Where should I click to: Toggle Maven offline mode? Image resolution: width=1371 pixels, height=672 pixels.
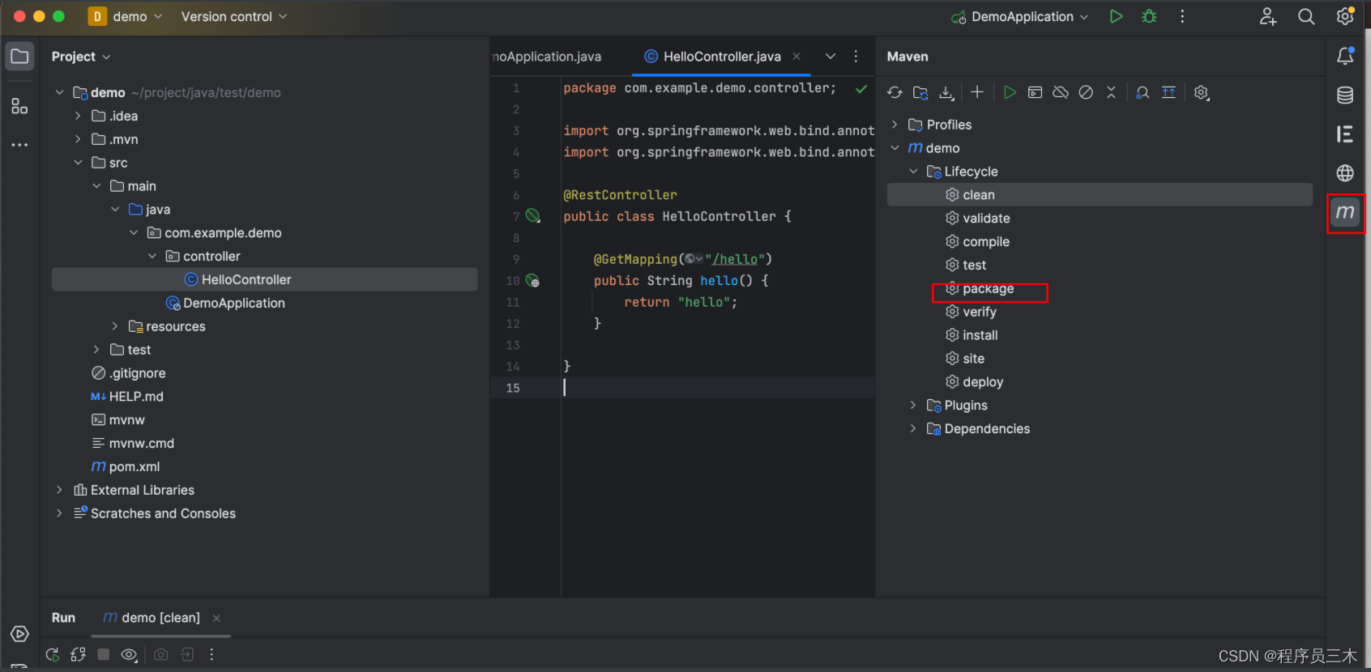coord(1060,92)
